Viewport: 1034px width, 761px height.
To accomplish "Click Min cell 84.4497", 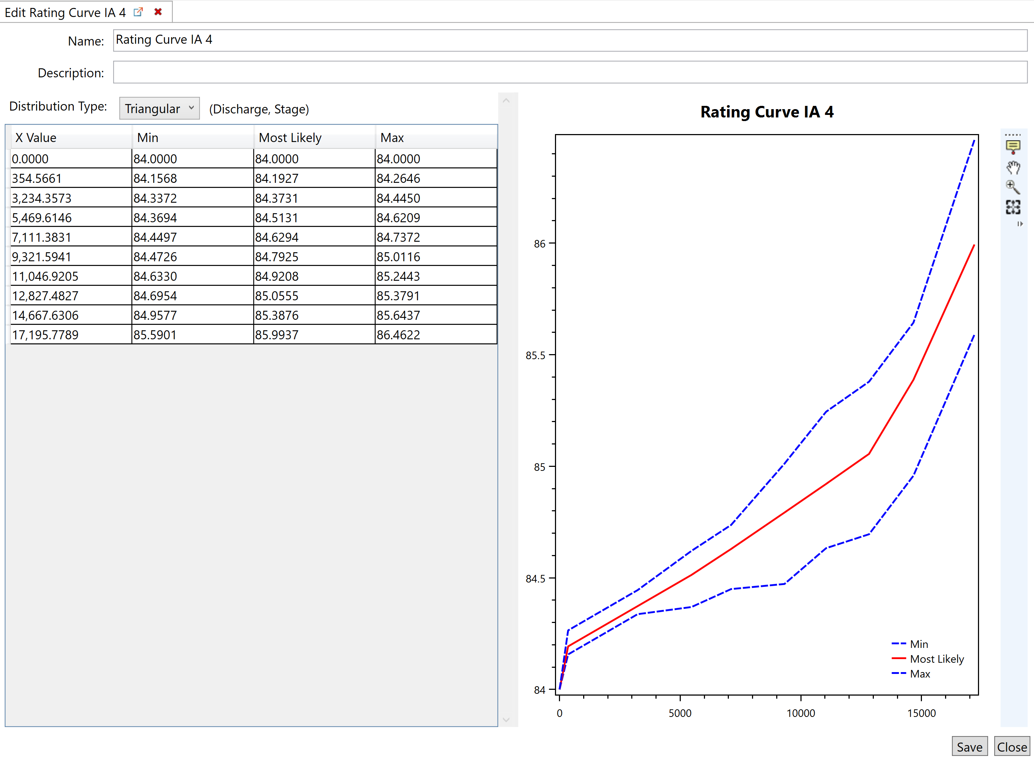I will [193, 237].
